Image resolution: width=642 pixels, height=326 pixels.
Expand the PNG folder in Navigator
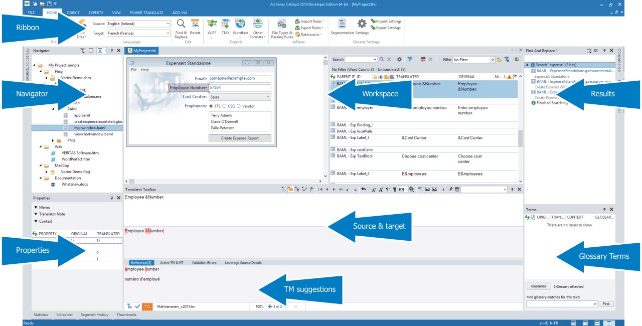pos(53,140)
